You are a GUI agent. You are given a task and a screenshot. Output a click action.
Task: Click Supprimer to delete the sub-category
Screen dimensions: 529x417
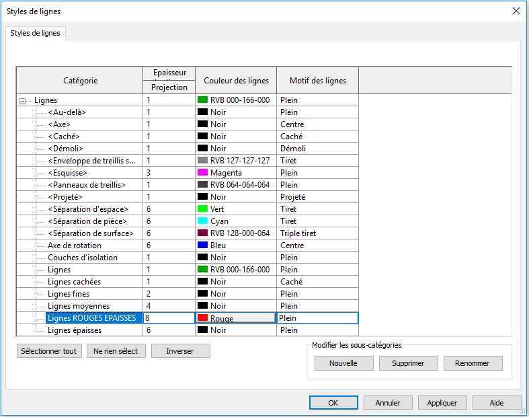[x=408, y=363]
